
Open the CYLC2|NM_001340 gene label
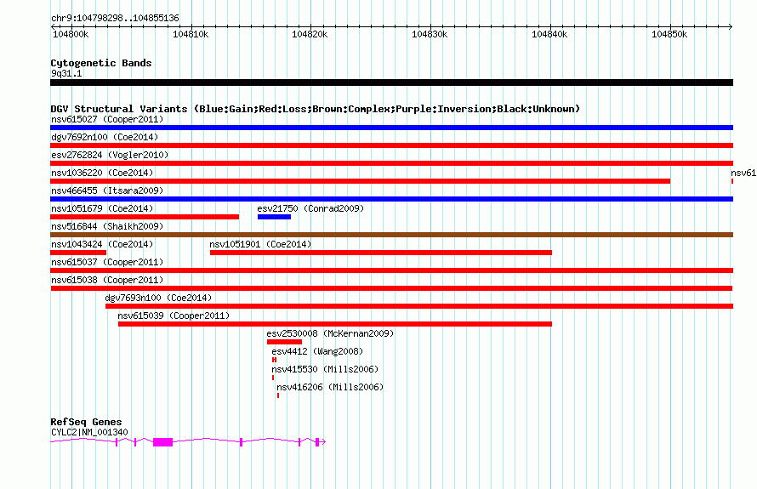[89, 432]
